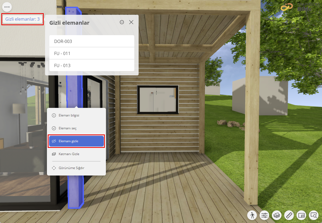
Task: Open the view settings sliders icon
Action: point(264,215)
